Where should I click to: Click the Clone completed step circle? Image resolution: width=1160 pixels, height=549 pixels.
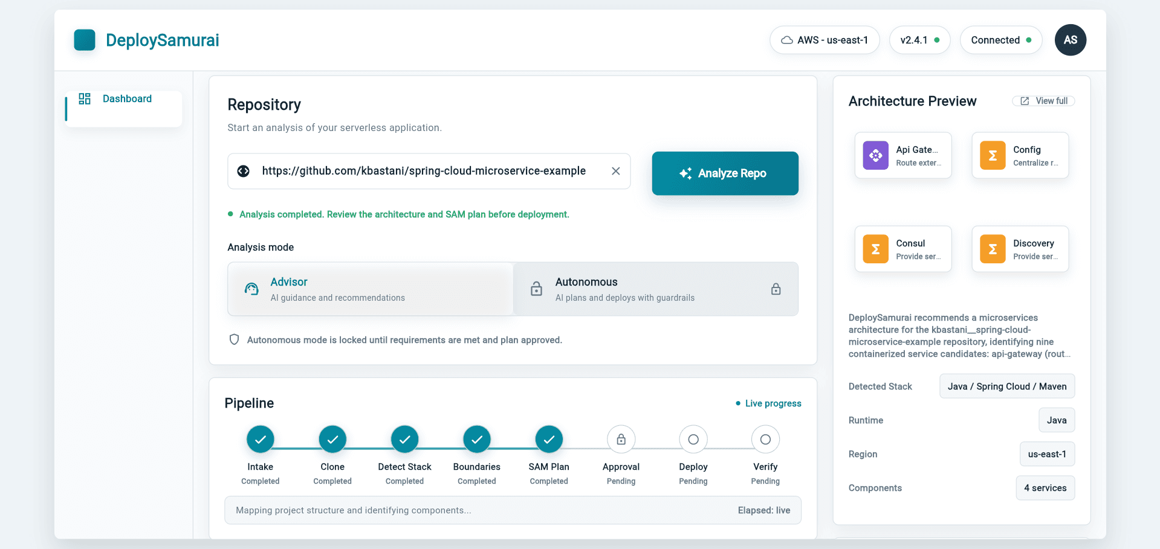pos(332,439)
